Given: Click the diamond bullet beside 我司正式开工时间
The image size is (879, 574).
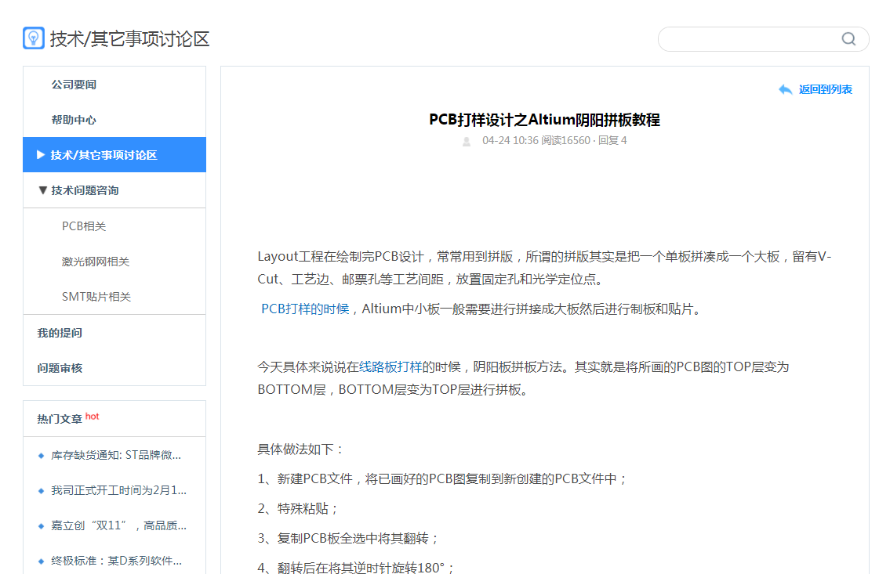Looking at the screenshot, I should pos(41,491).
